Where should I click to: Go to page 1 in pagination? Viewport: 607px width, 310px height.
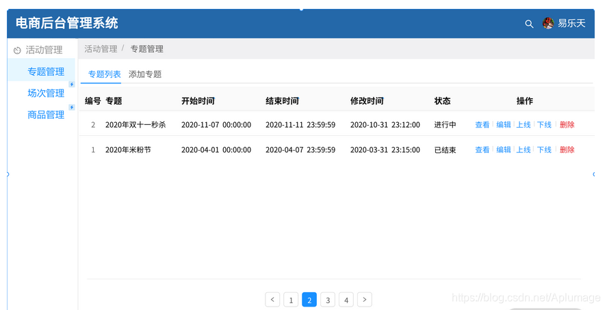coord(291,300)
